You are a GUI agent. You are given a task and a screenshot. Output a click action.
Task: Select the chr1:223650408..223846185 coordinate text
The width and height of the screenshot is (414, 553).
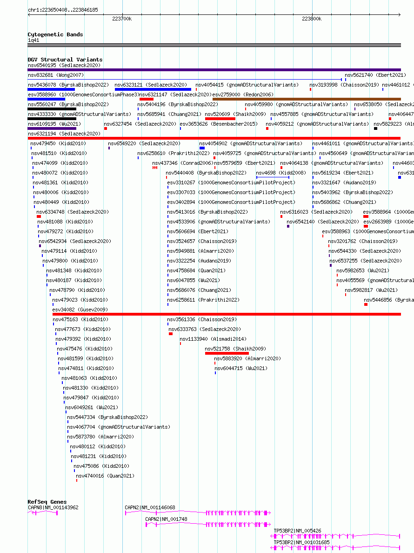point(63,10)
